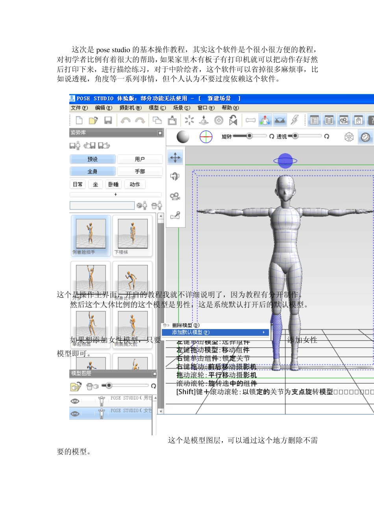374x529 pixels.
Task: Toggle the wireframe cube view icon
Action: coord(349,137)
